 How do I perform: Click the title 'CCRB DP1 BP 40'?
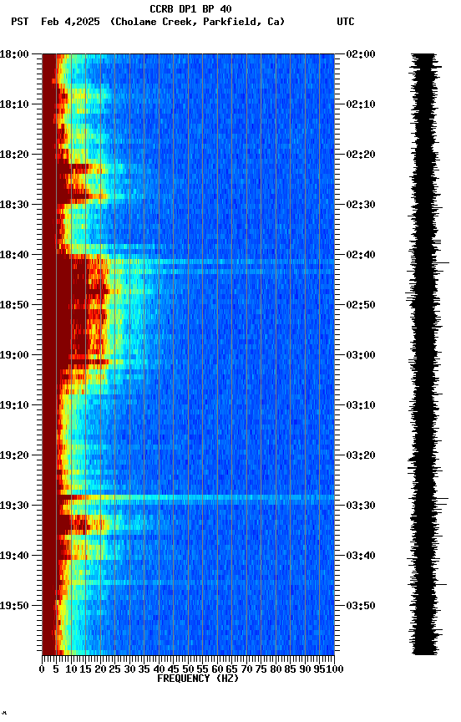[x=190, y=9]
